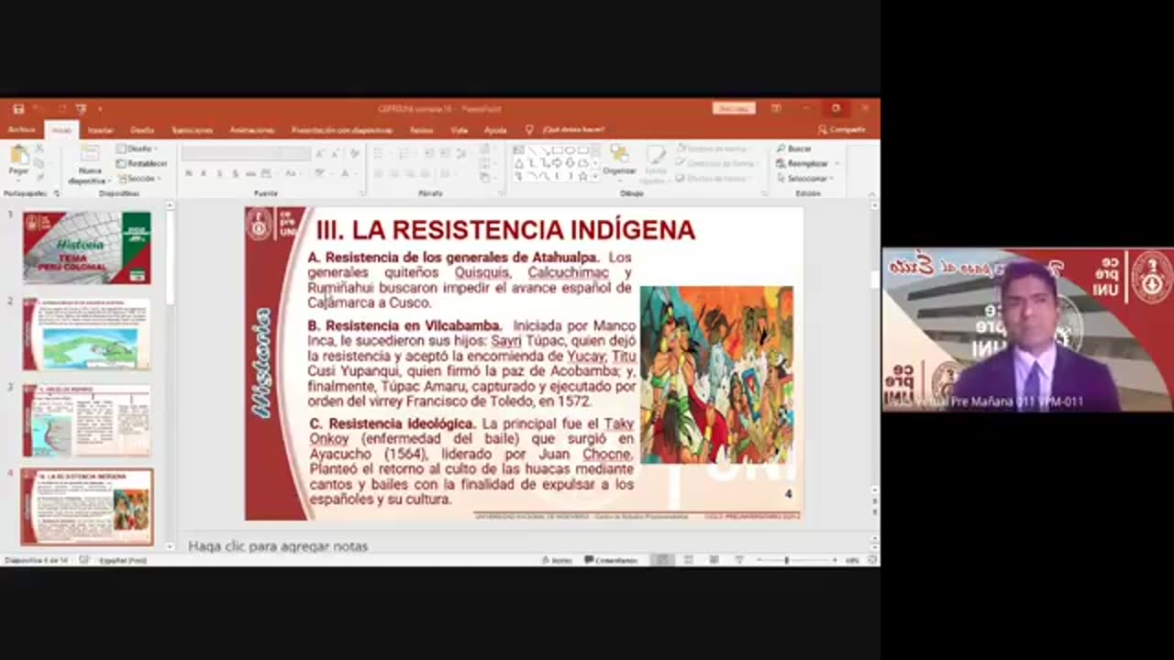Switch to the Insertar tab
Screen dimensions: 1174x660
101,130
